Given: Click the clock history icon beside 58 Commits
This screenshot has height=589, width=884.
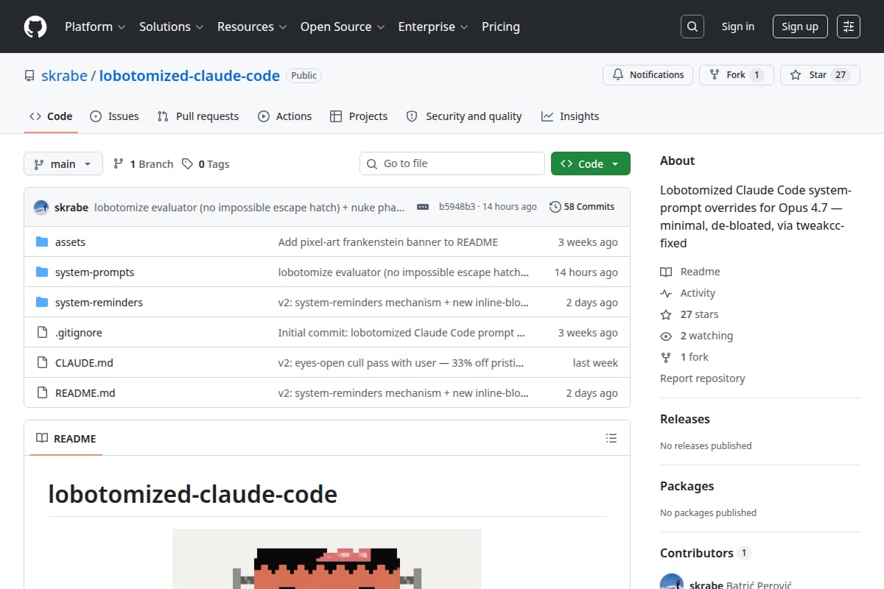Looking at the screenshot, I should pos(555,207).
